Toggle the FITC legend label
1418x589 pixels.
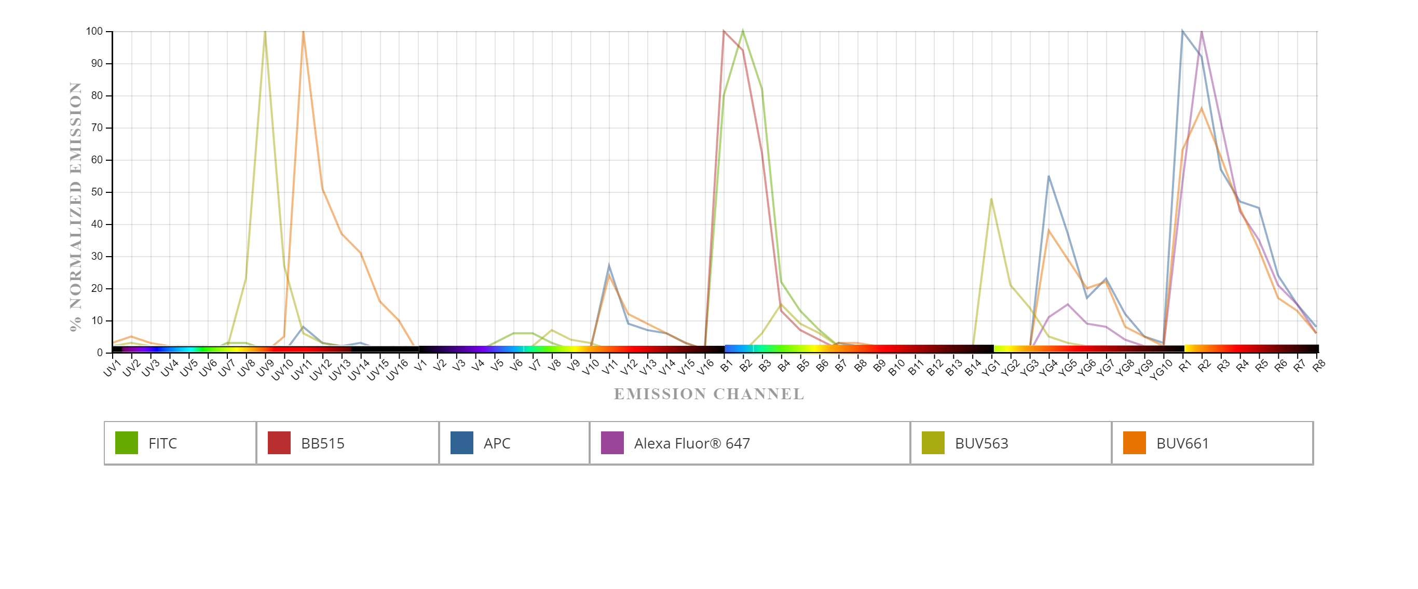162,443
